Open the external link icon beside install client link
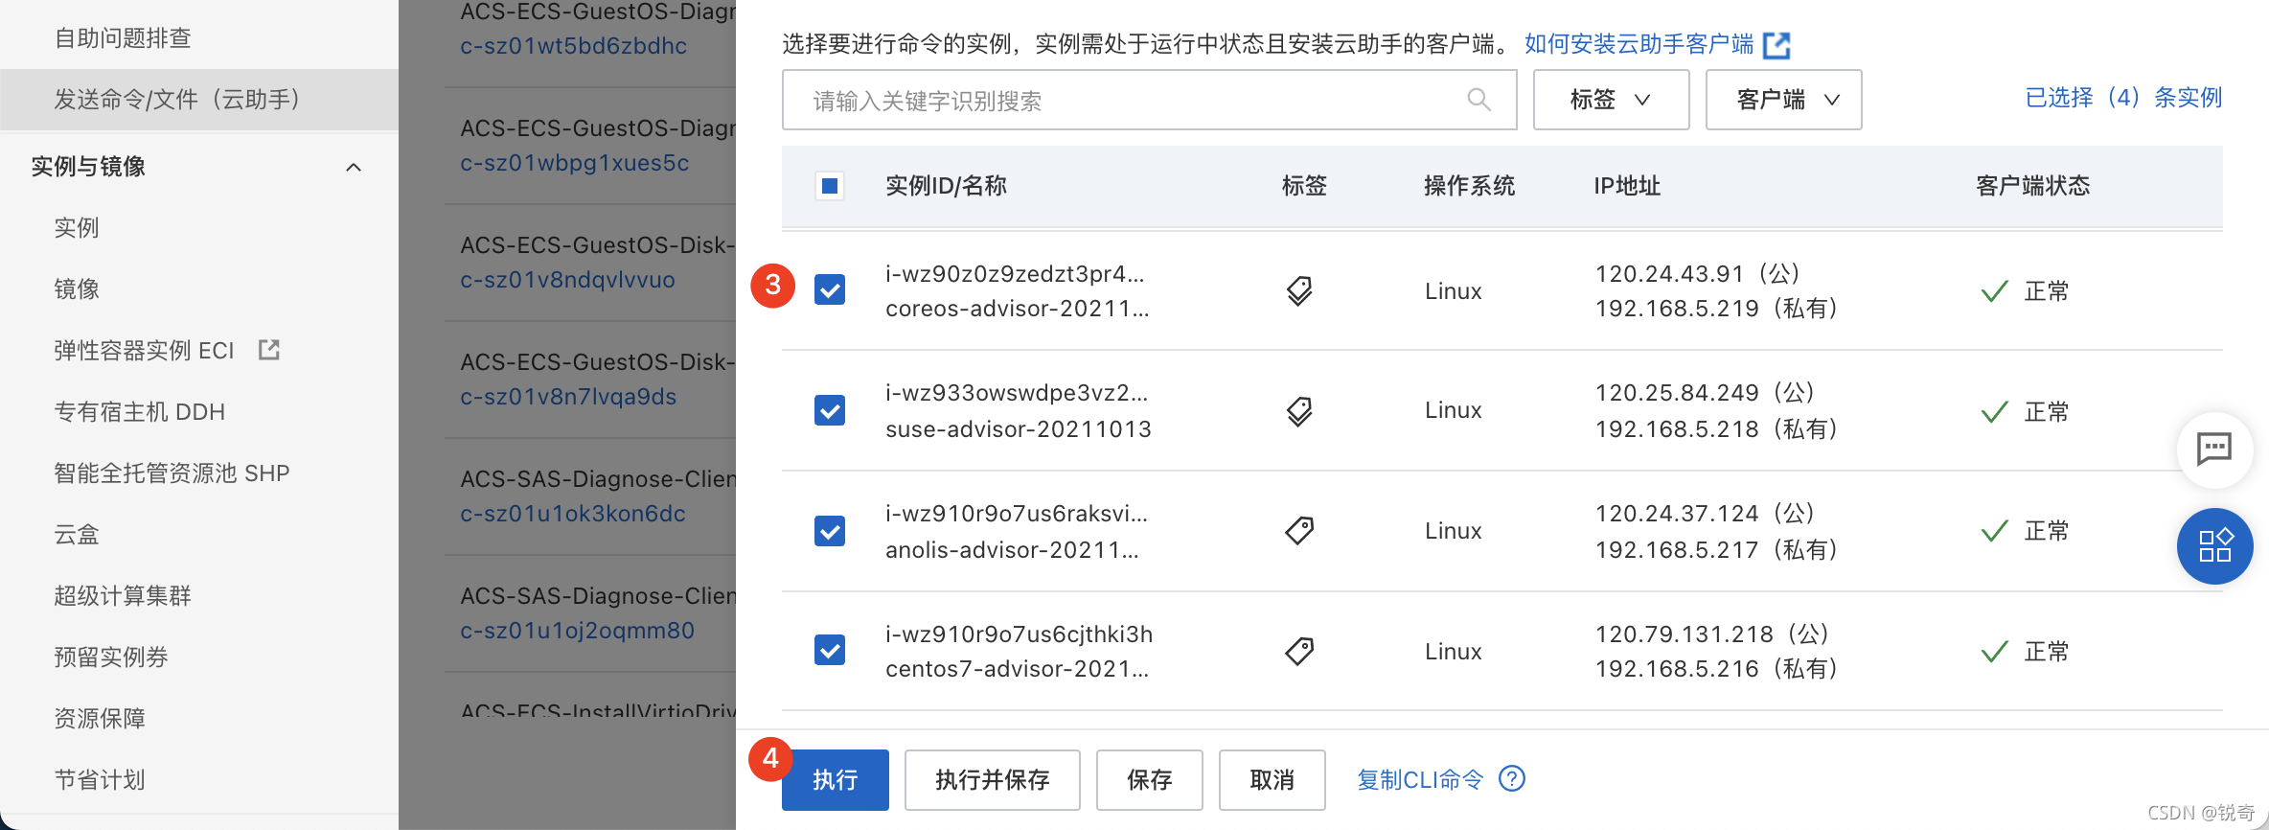The width and height of the screenshot is (2269, 830). pyautogui.click(x=1776, y=45)
